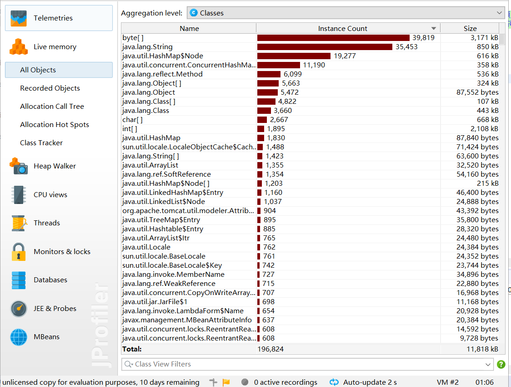
Task: Toggle the Auto-update refresh arrows icon
Action: (334, 382)
